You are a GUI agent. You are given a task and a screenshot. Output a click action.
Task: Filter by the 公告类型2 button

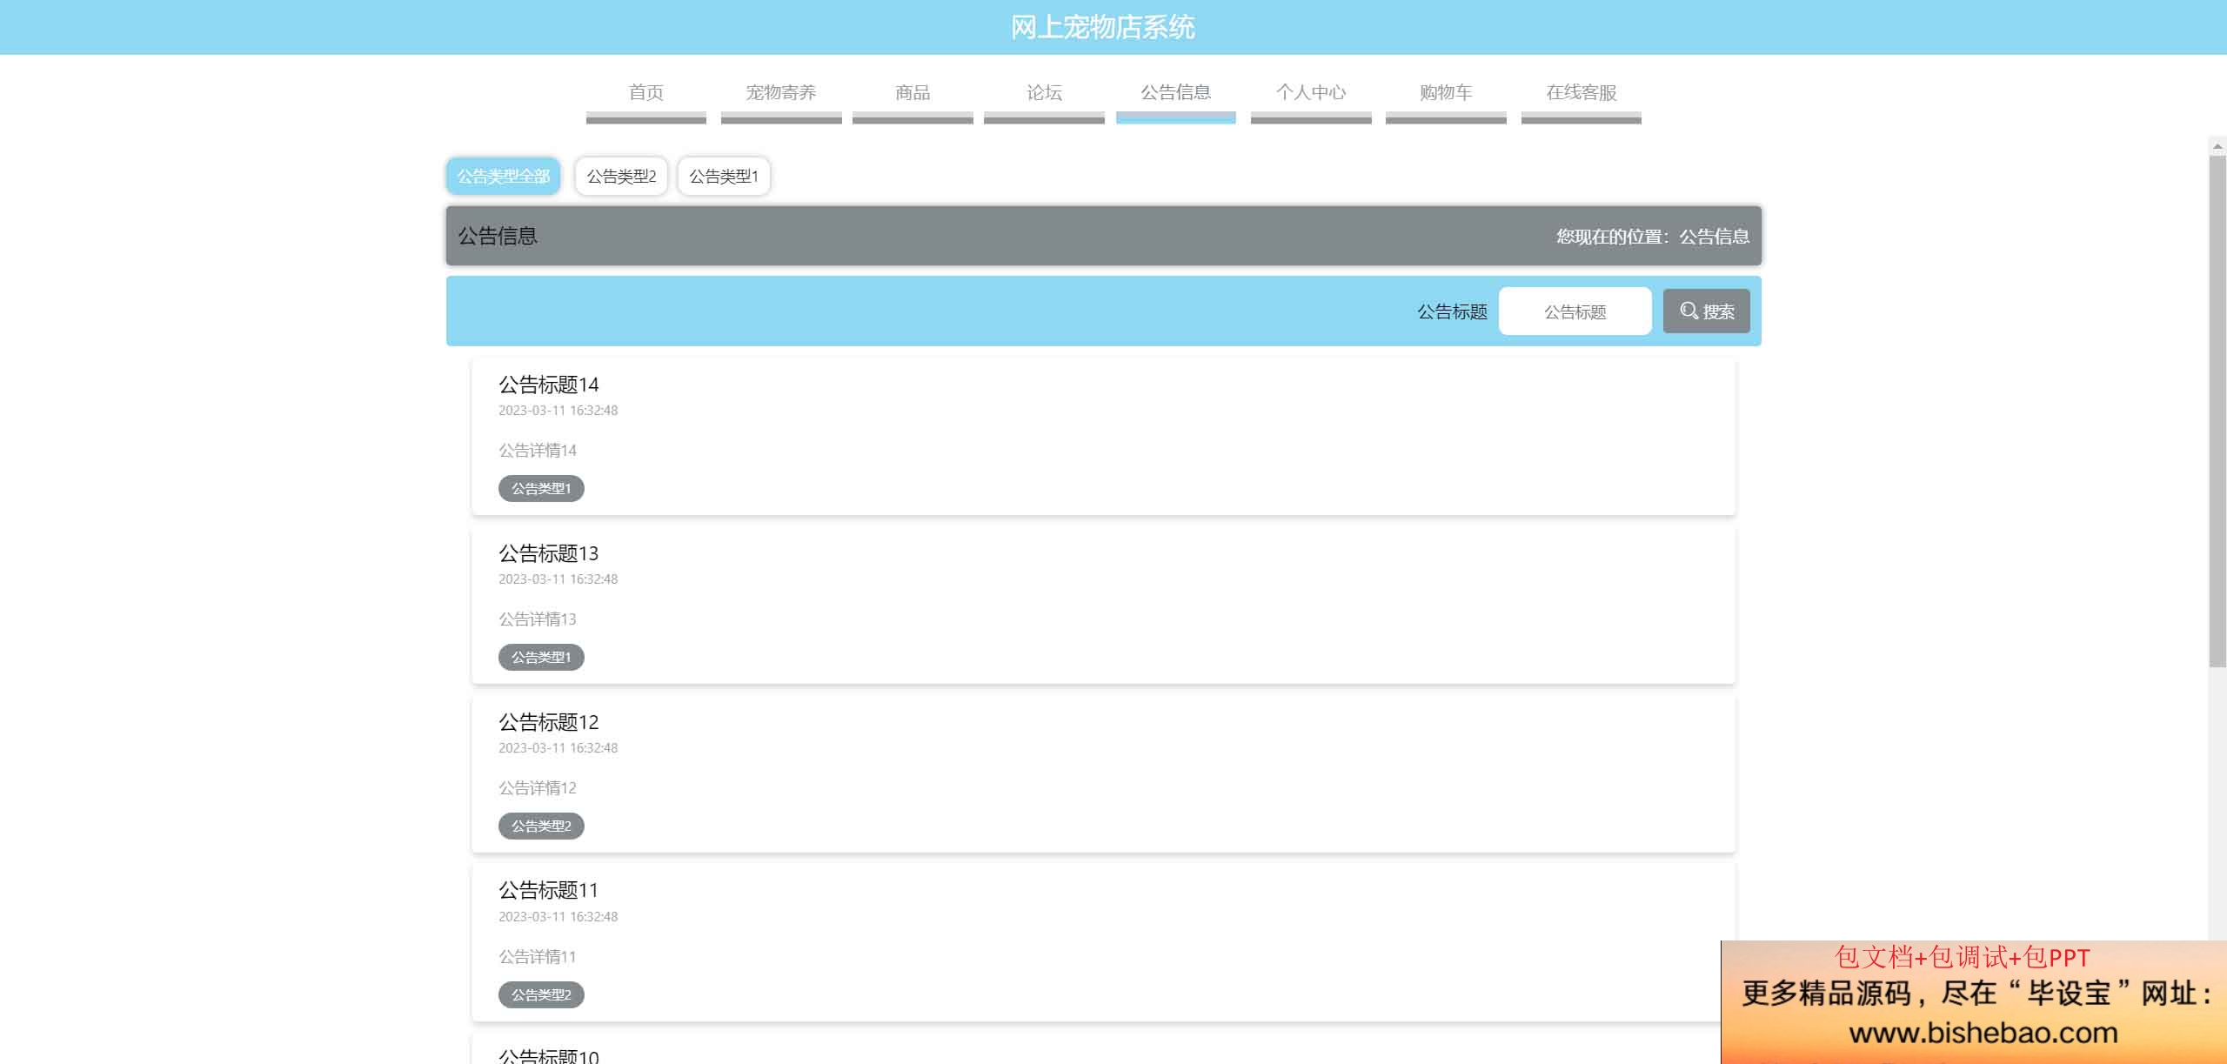(621, 176)
